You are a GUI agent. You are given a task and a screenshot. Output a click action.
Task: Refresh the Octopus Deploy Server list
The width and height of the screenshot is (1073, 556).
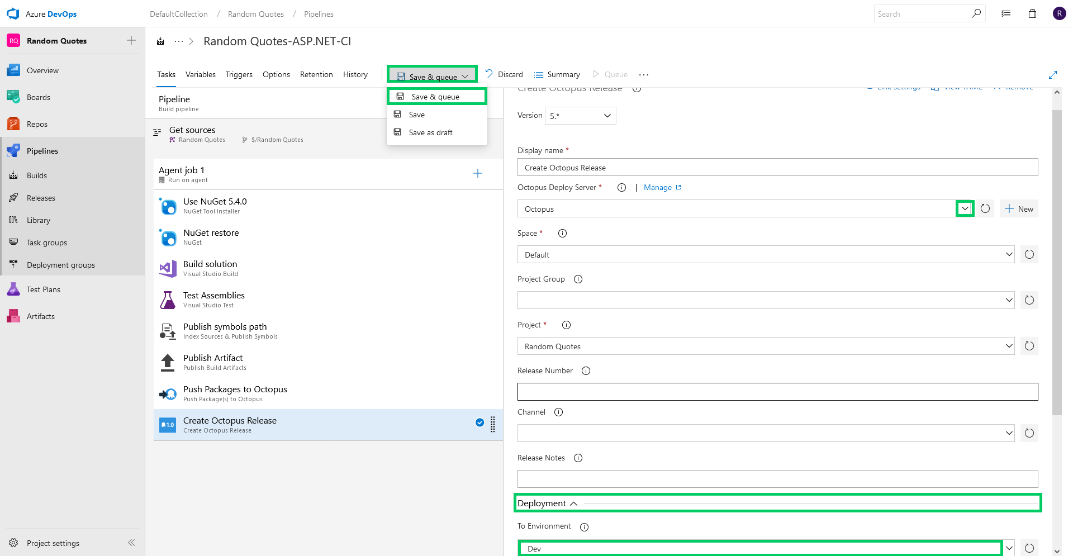click(x=985, y=208)
